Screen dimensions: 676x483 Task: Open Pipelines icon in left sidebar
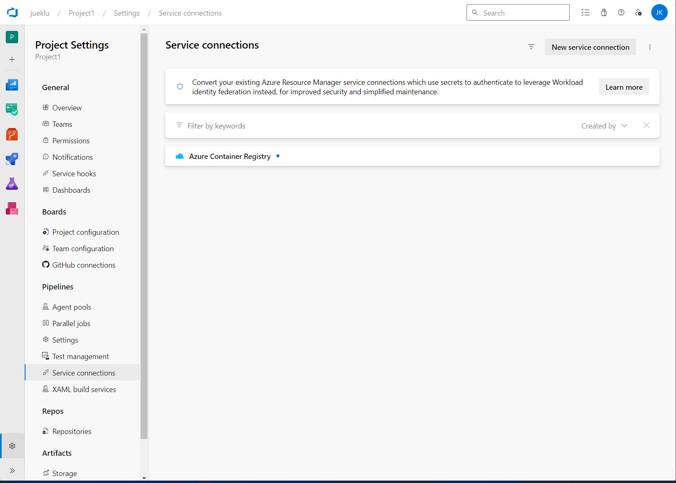click(x=12, y=159)
